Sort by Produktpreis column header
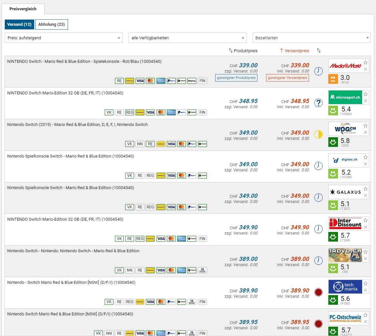 (243, 51)
